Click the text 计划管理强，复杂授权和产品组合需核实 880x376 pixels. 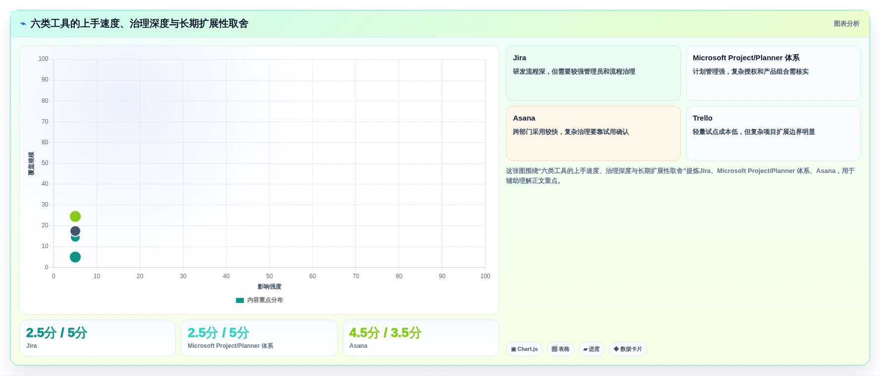tap(751, 72)
